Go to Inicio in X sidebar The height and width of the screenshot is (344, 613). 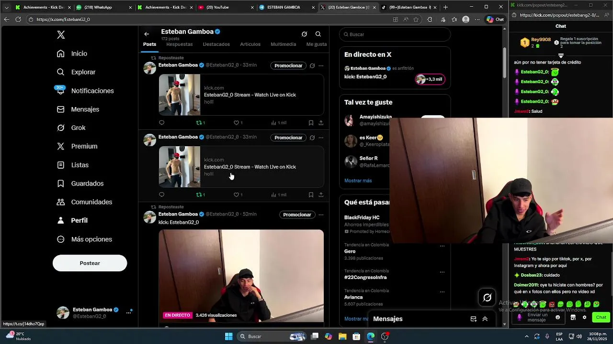click(72, 54)
